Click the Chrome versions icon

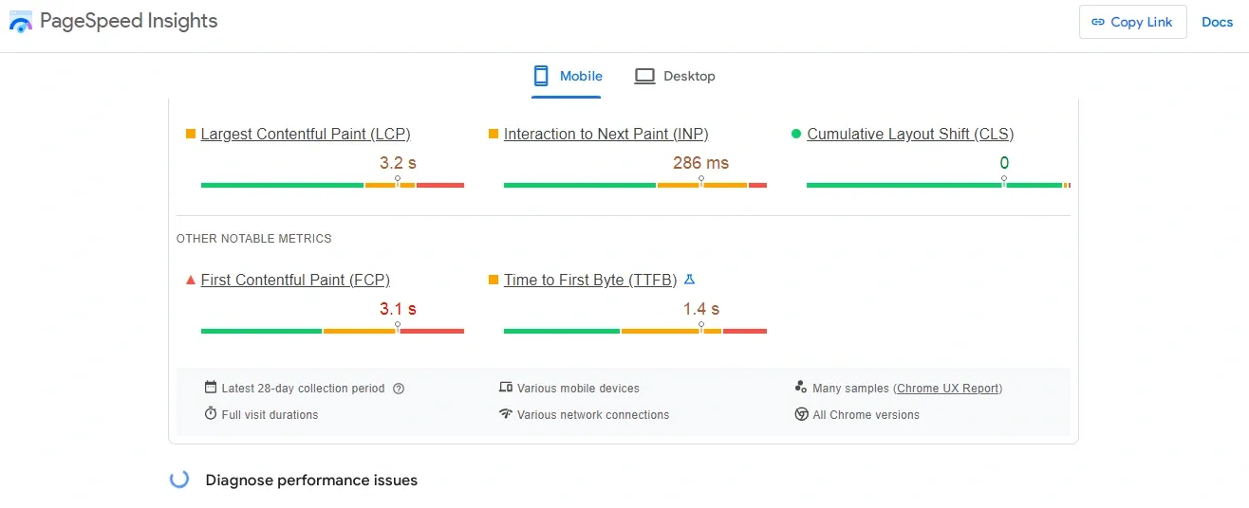point(801,414)
